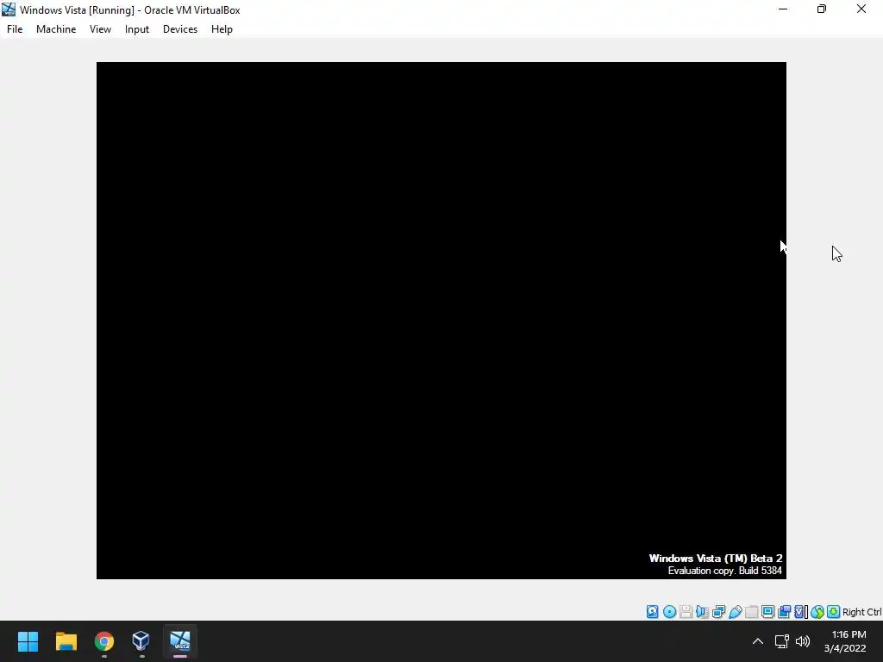Viewport: 883px width, 662px height.
Task: Close the Windows Vista VM window
Action: click(861, 9)
